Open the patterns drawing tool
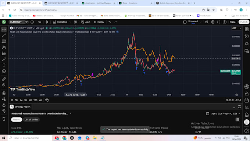This screenshot has height=141, width=250. (x=4, y=47)
